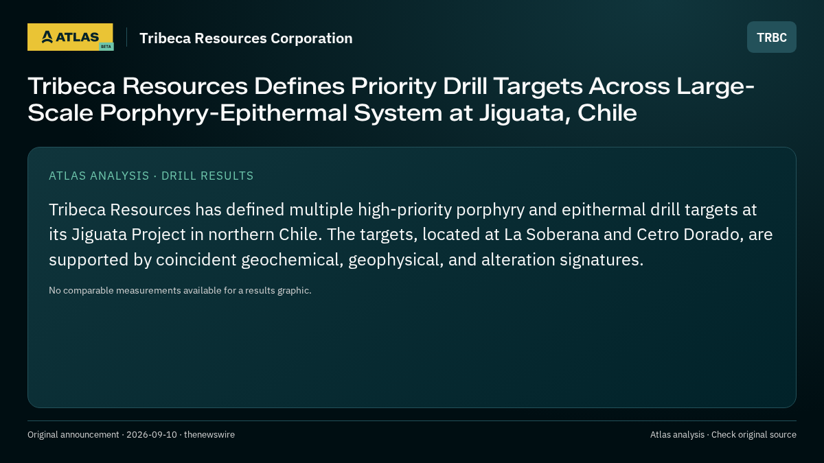
Task: Click the headline about Jiguata drill targets
Action: (x=391, y=99)
